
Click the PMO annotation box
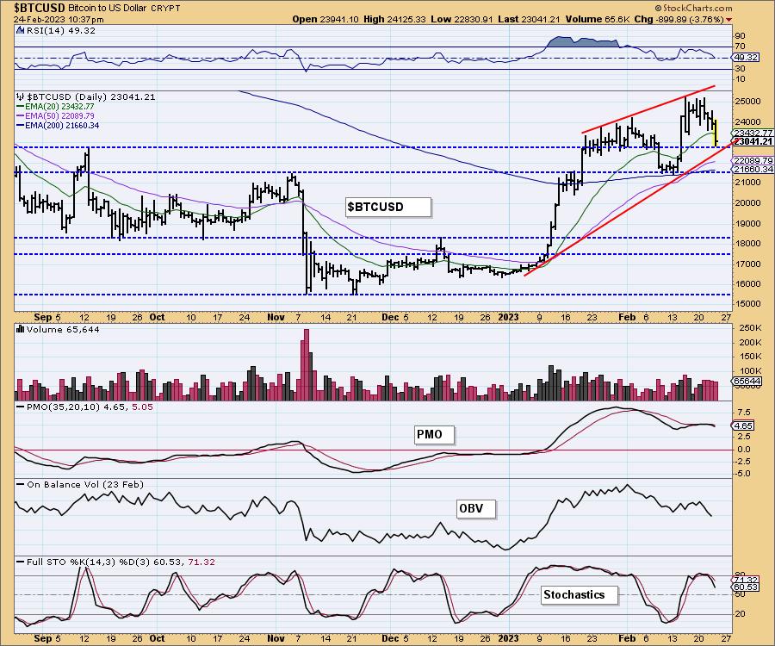point(433,434)
